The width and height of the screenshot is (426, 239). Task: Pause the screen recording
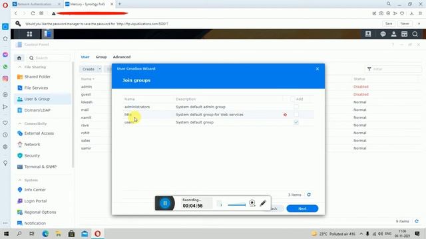click(165, 203)
